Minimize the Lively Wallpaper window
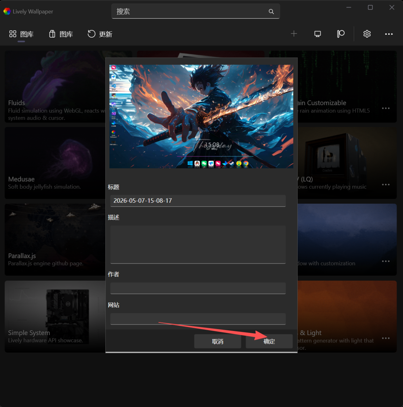403x407 pixels. coord(349,7)
